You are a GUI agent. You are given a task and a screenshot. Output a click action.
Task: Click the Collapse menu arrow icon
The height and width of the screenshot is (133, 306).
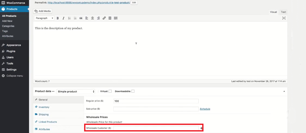coord(3,76)
